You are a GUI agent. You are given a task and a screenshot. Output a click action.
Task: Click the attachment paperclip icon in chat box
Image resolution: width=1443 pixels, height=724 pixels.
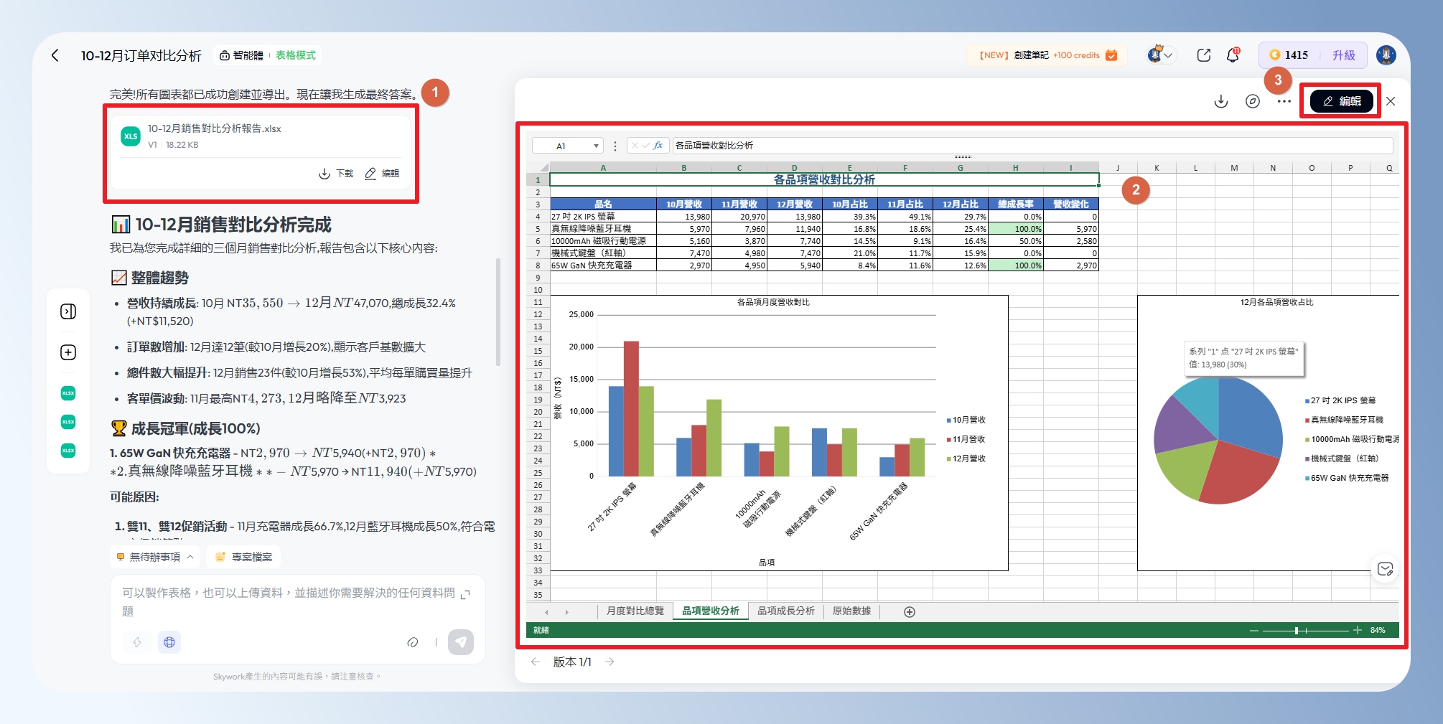(x=412, y=642)
